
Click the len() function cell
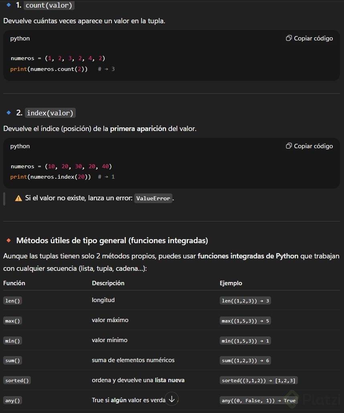click(13, 301)
